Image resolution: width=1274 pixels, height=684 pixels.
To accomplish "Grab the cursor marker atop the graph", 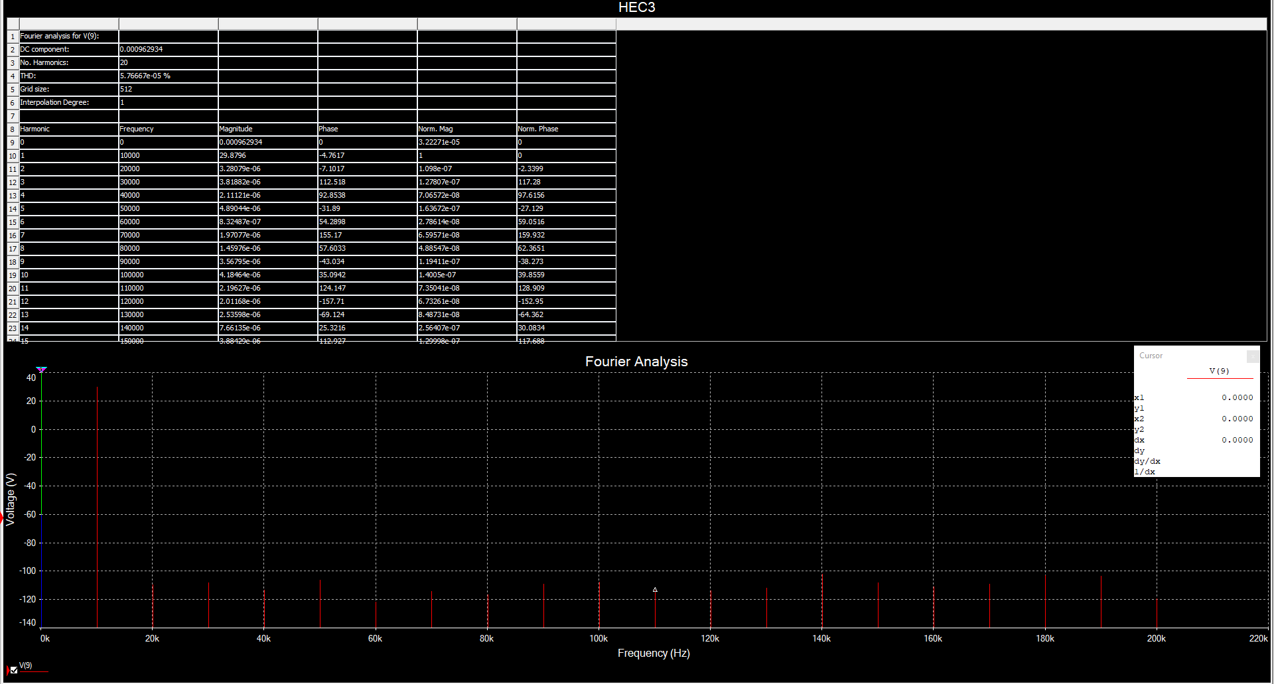I will 41,370.
